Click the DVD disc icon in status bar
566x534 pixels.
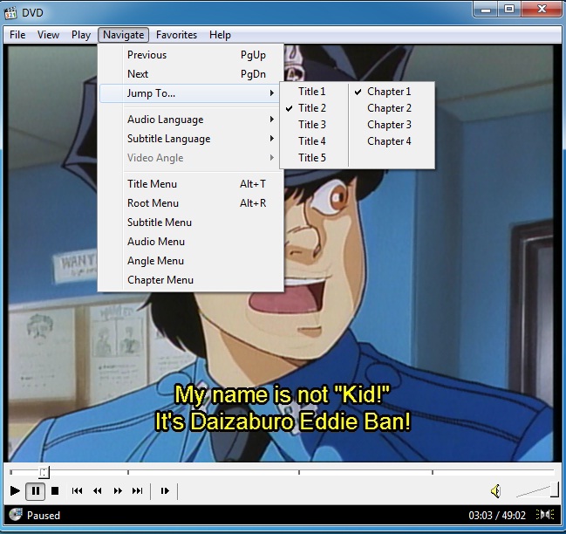tap(15, 515)
